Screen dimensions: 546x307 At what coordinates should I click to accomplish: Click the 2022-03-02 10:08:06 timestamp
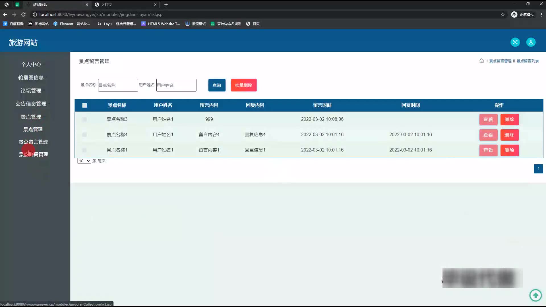pos(322,119)
